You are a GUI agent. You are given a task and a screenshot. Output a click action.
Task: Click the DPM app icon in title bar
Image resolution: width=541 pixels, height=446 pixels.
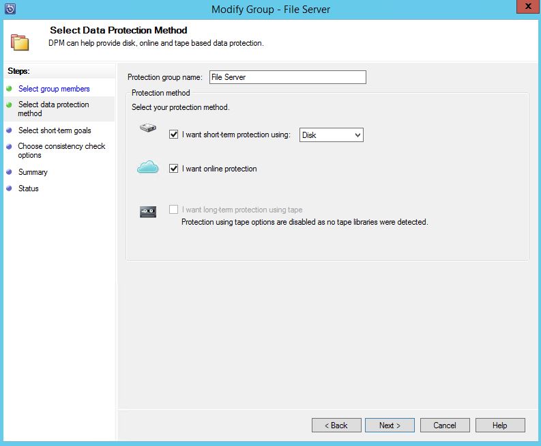point(10,10)
